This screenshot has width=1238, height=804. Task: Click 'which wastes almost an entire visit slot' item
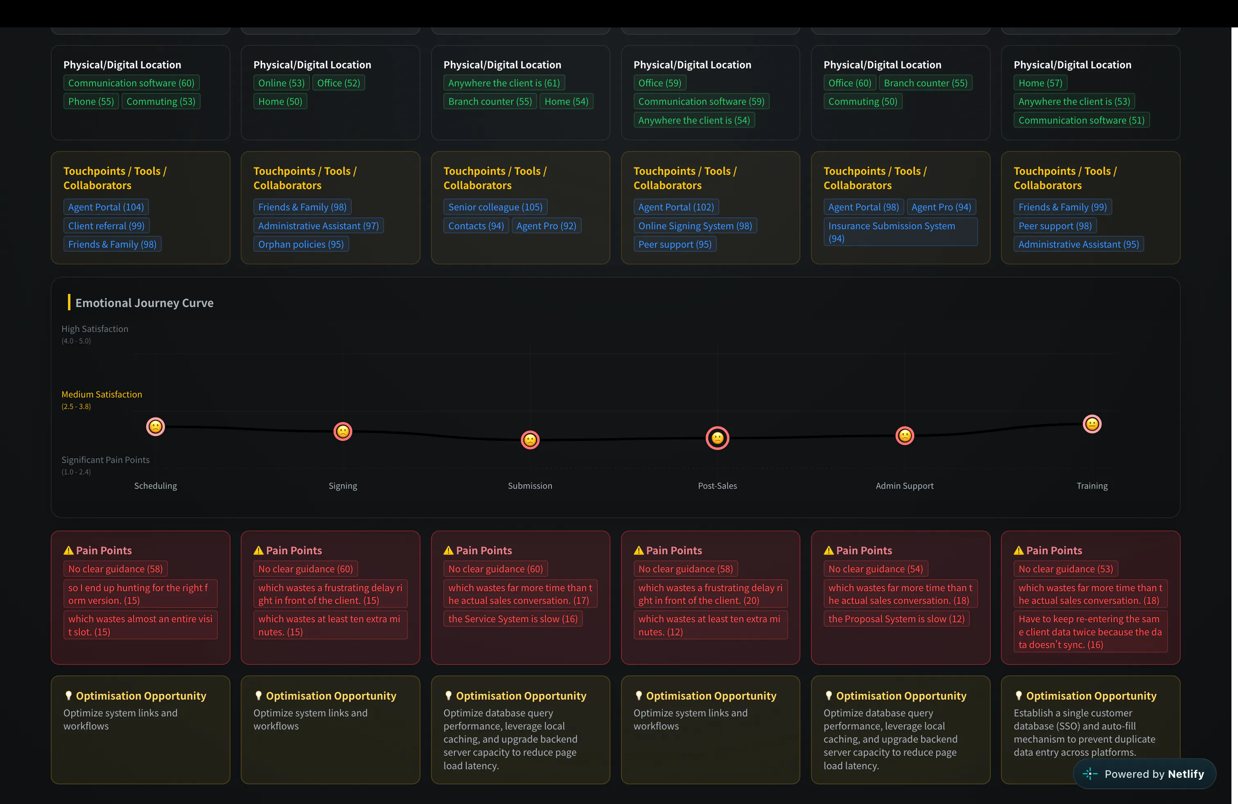tap(140, 625)
